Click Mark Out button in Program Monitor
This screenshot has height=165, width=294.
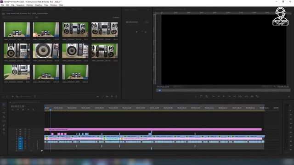[207, 97]
